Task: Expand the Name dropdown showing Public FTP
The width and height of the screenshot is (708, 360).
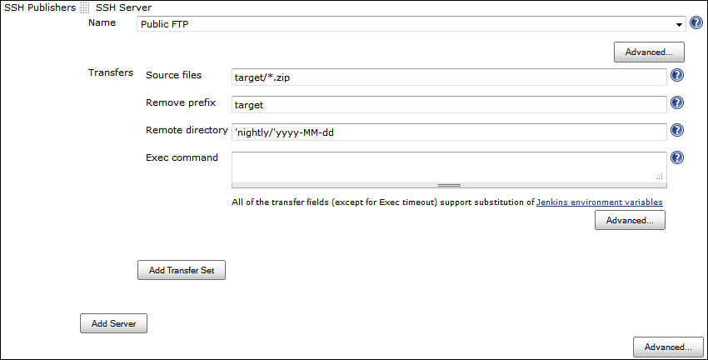Action: [x=679, y=24]
